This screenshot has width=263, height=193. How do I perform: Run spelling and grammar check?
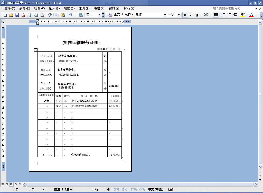[x=50, y=15]
